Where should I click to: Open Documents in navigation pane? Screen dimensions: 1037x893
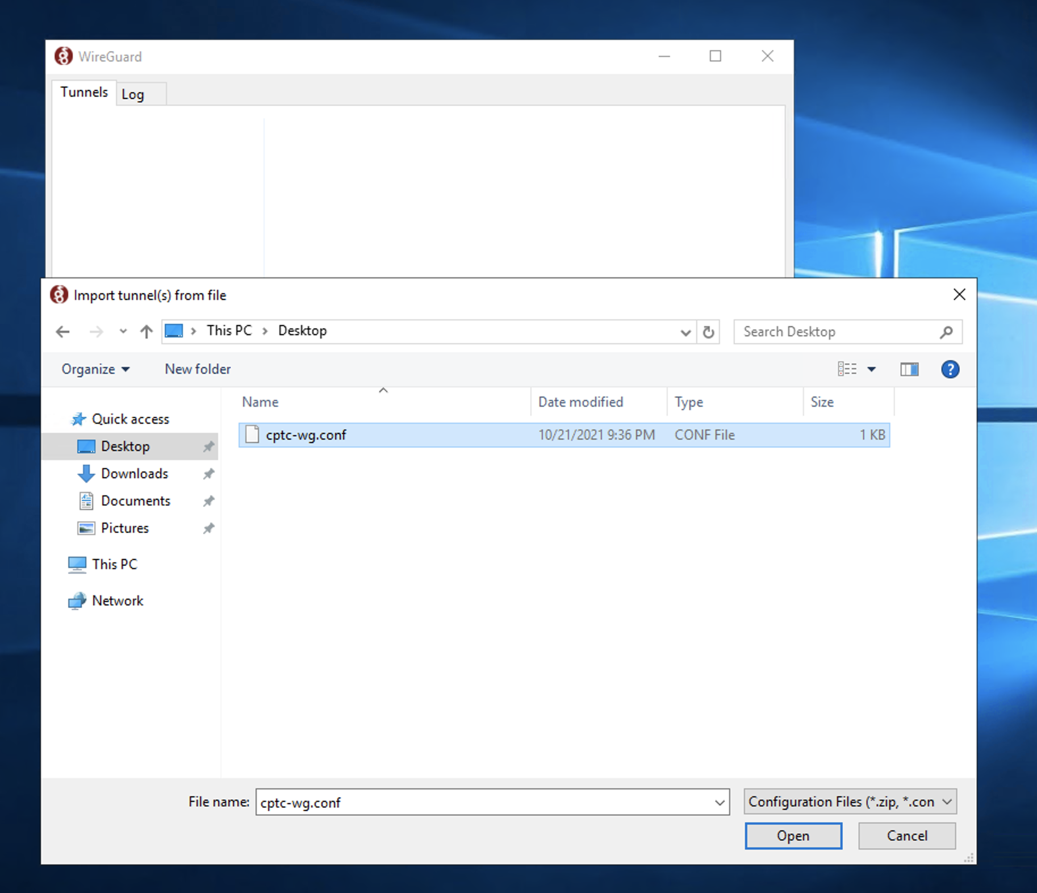point(136,501)
